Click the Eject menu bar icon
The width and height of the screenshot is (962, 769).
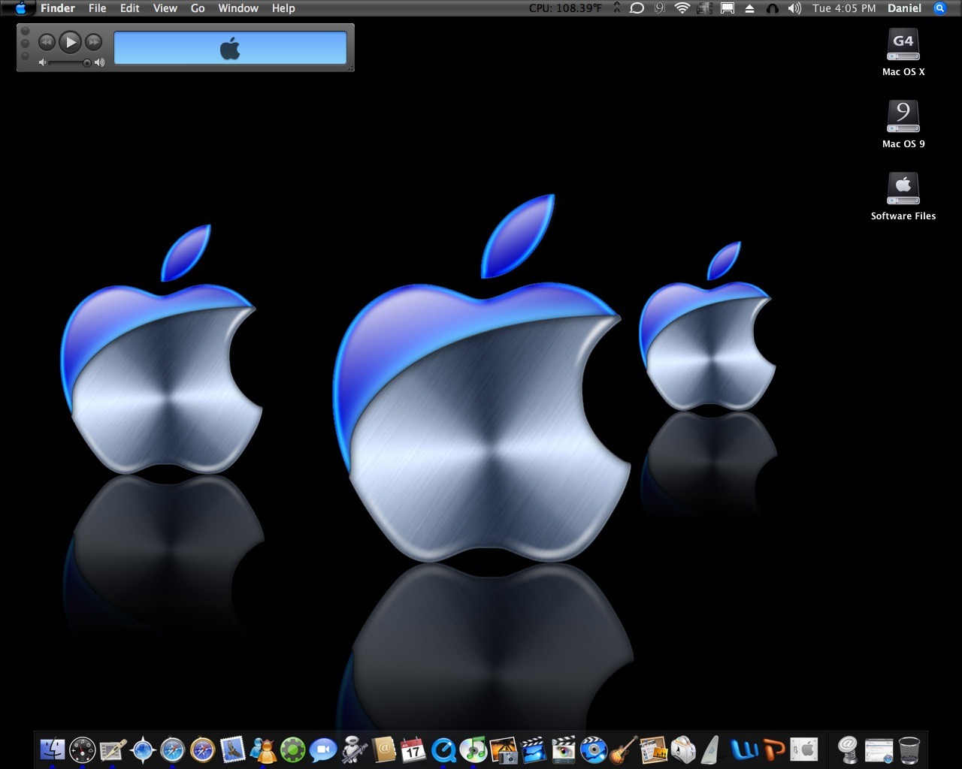point(749,8)
